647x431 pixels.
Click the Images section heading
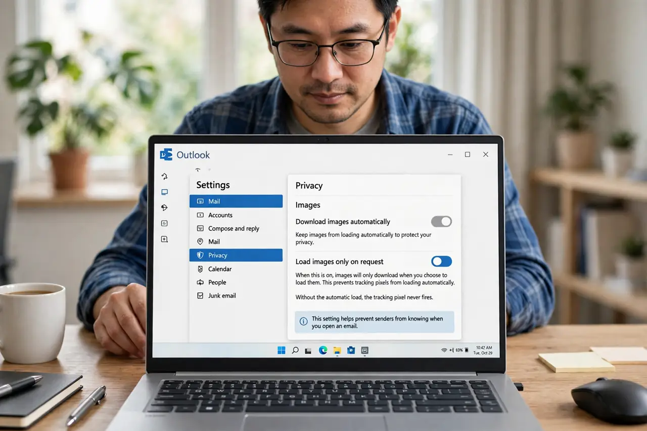coord(308,205)
